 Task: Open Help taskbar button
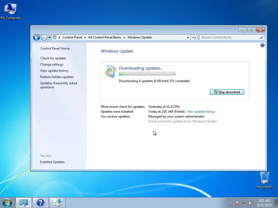(40, 203)
